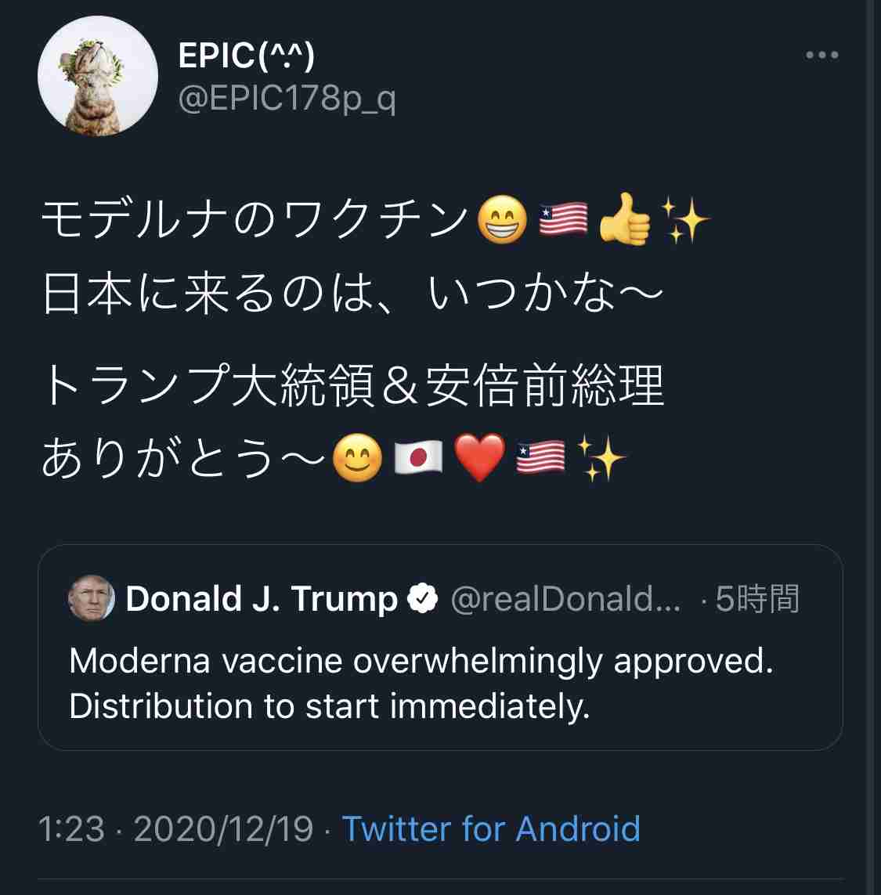881x895 pixels.
Task: Click the sparkles emoji after the thumbs-up
Action: [x=684, y=222]
